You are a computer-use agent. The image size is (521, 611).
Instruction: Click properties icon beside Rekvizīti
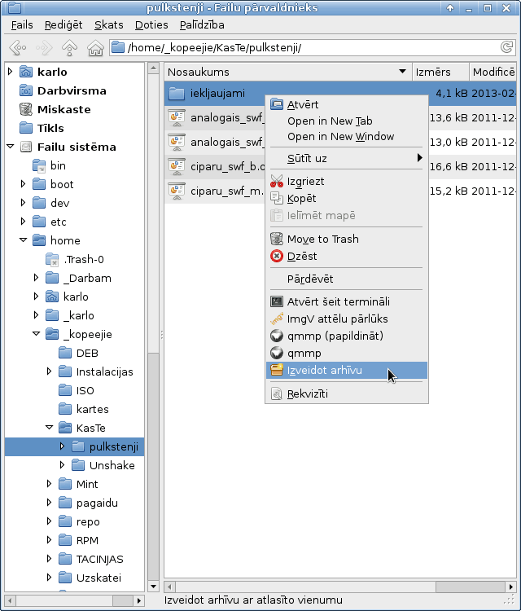(x=277, y=393)
